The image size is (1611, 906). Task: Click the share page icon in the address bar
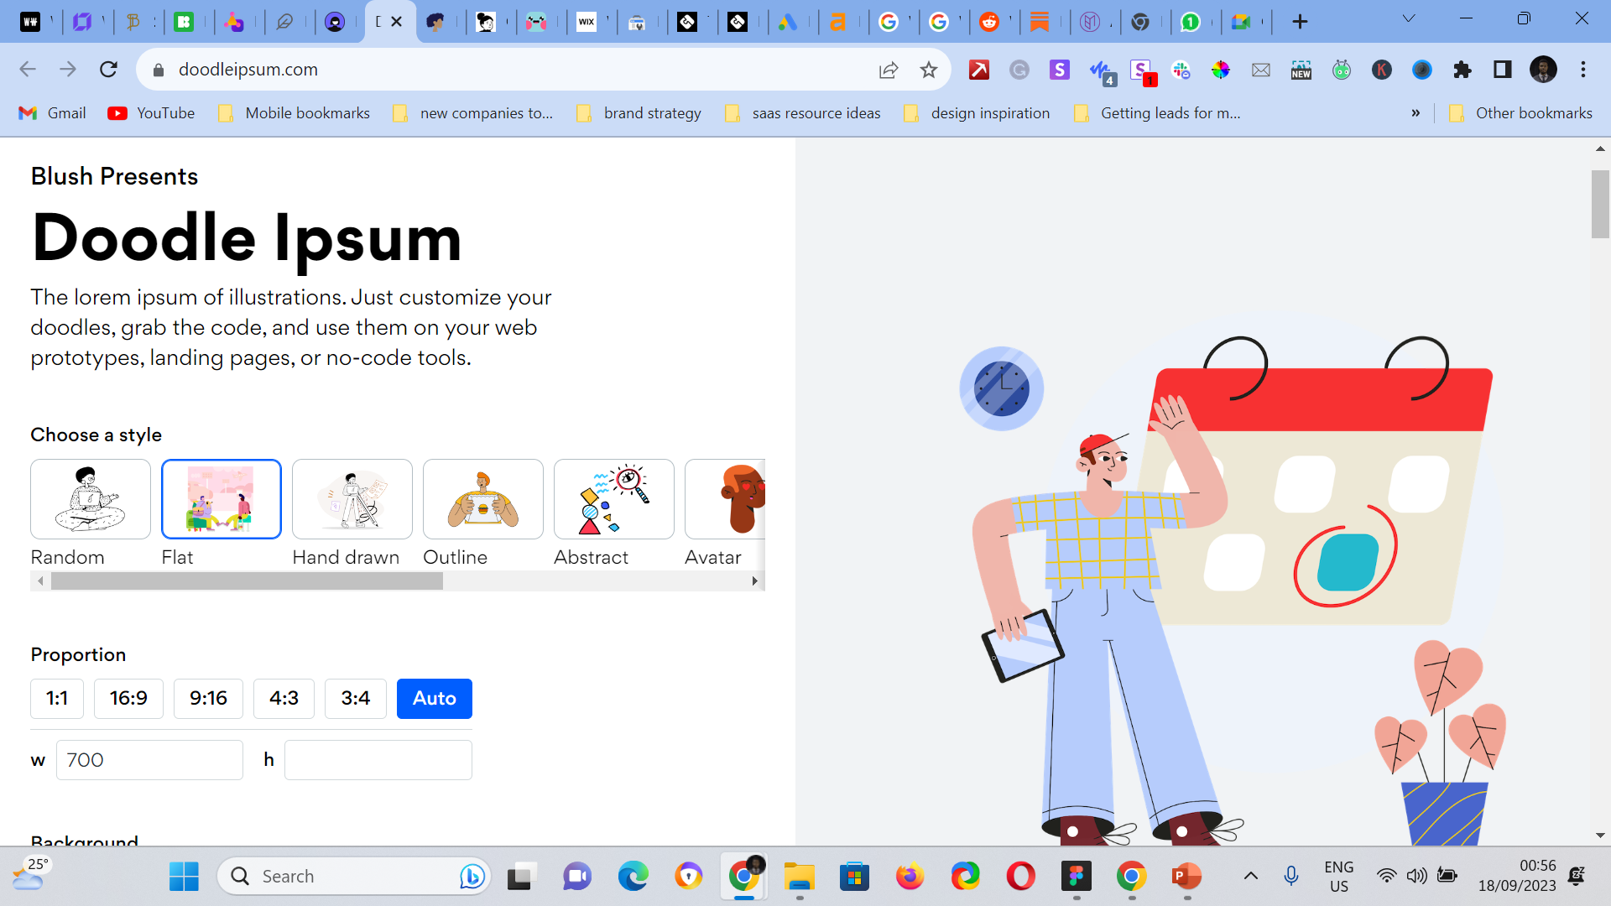888,70
